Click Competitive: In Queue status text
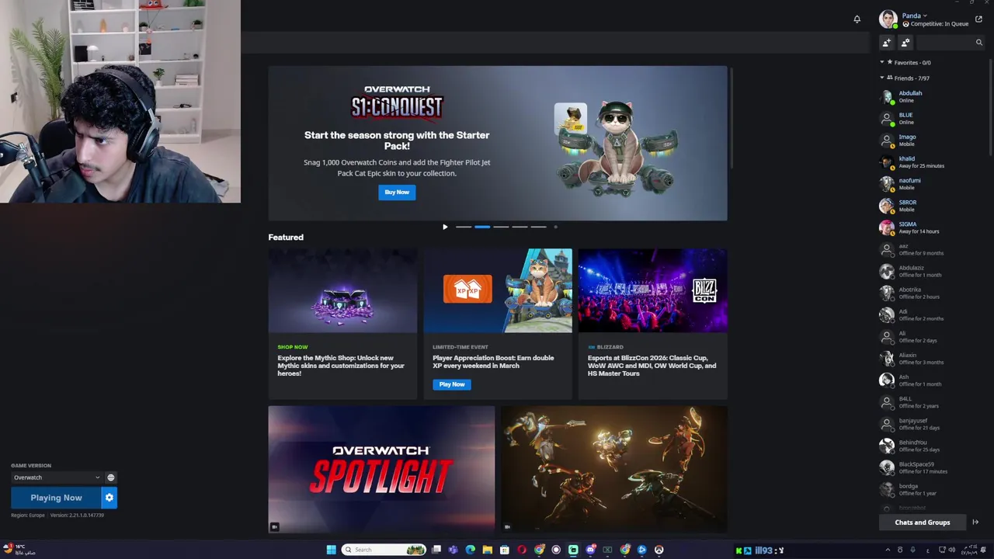Viewport: 994px width, 559px height. coord(939,24)
